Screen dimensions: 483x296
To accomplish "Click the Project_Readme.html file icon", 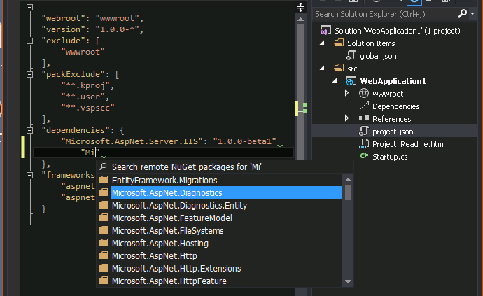I will tap(364, 144).
